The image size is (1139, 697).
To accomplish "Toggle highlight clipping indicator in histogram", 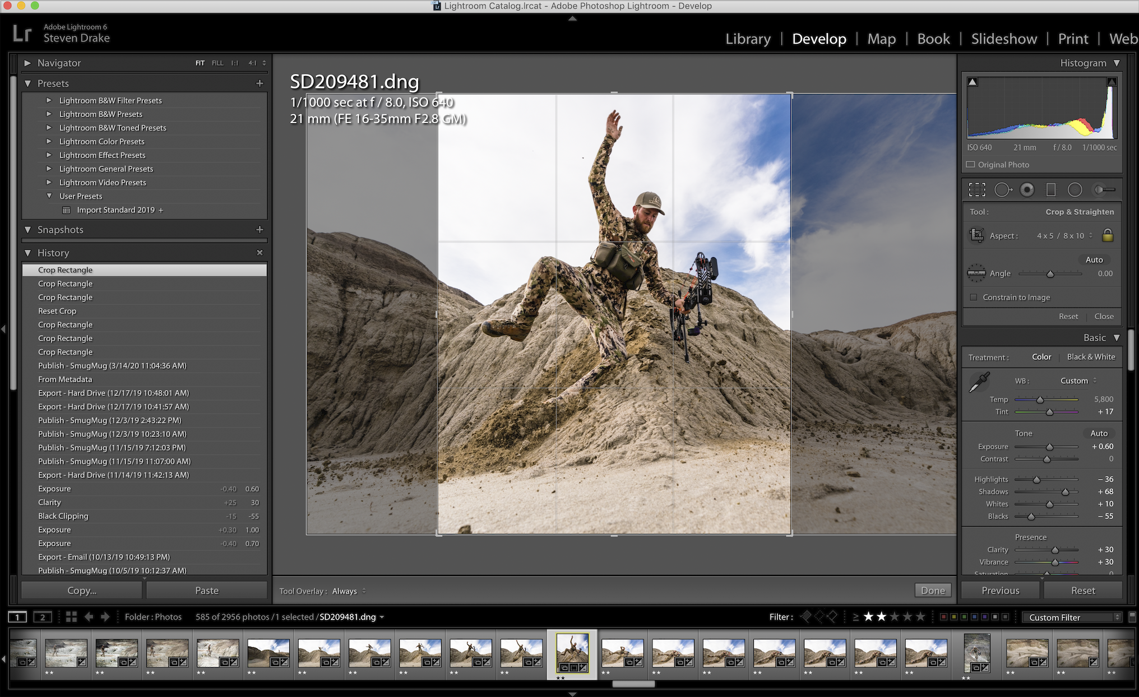I will (1112, 82).
